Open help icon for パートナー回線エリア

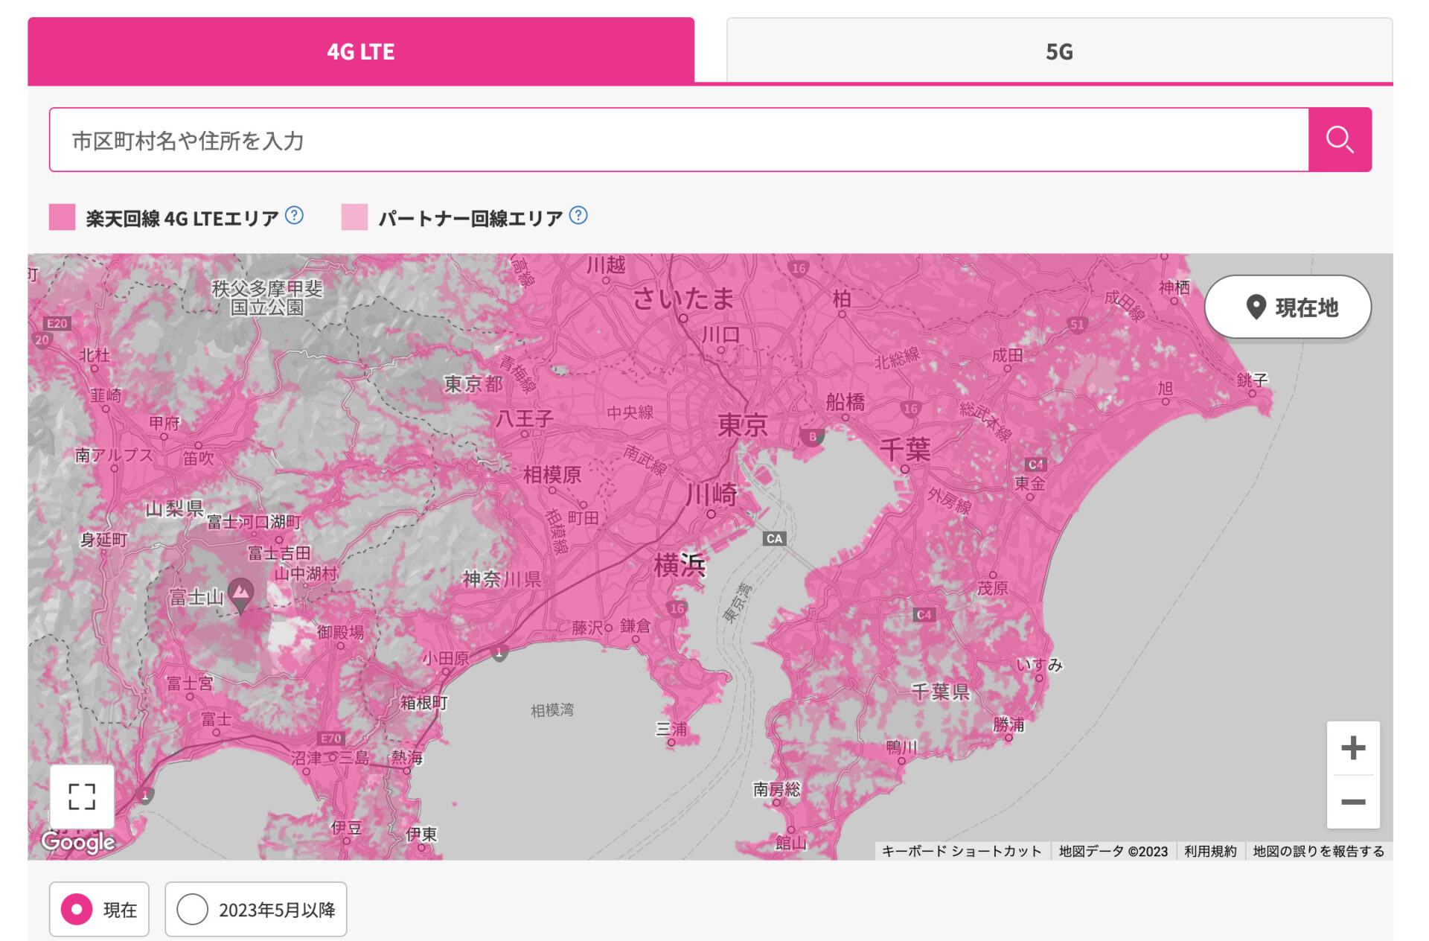coord(578,216)
